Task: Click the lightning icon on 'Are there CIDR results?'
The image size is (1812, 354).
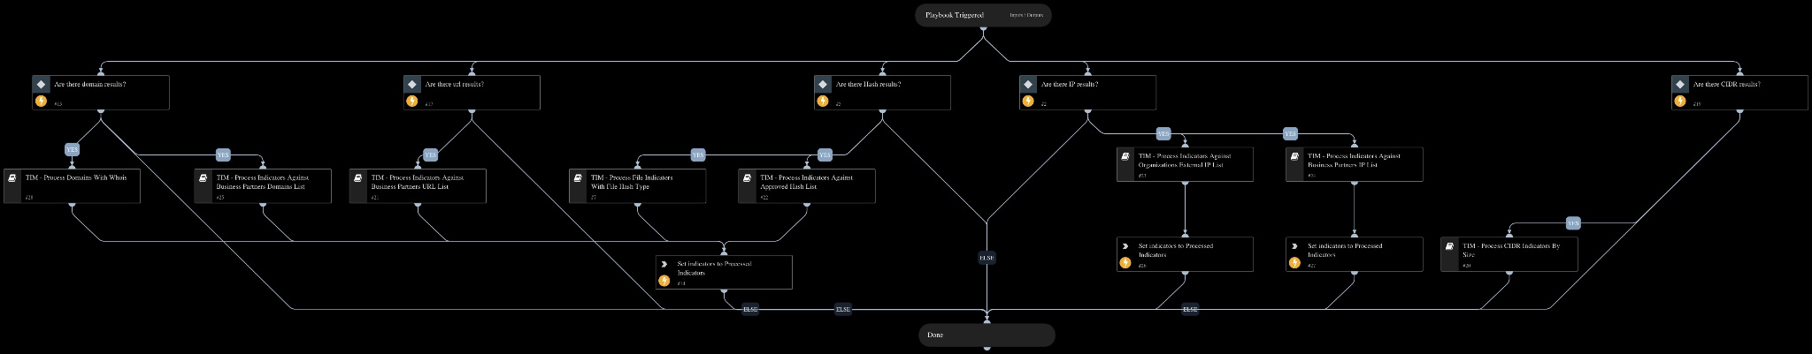Action: point(1679,101)
